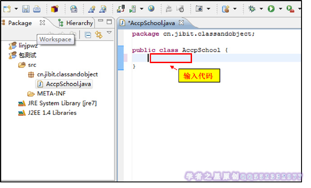Screen dimensions: 311x188
Task: Open the Package panel view menu triangle
Action: 109,32
